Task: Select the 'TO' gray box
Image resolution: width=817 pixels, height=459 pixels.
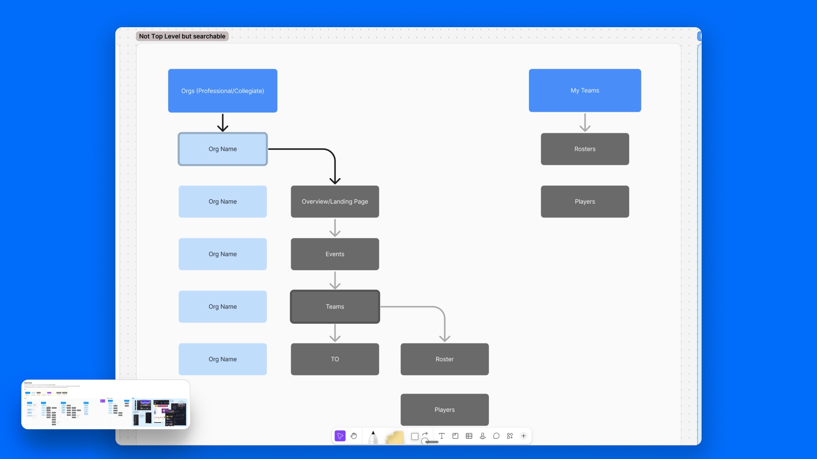Action: tap(335, 360)
